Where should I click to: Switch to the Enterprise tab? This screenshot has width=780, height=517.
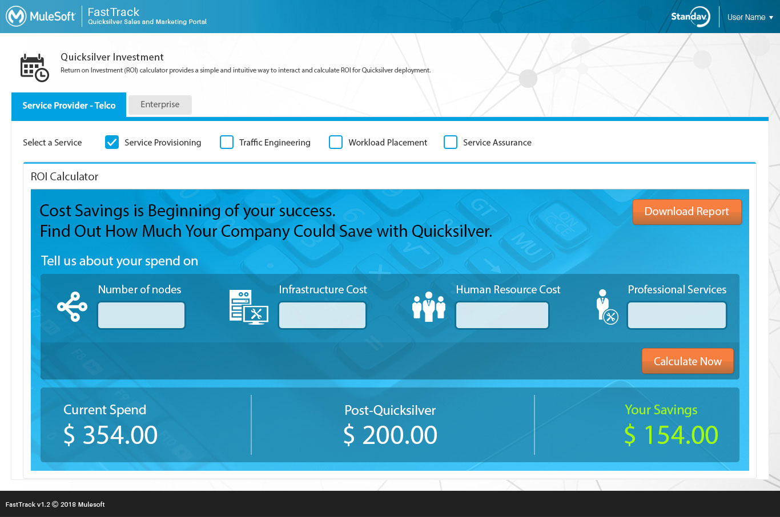click(160, 104)
